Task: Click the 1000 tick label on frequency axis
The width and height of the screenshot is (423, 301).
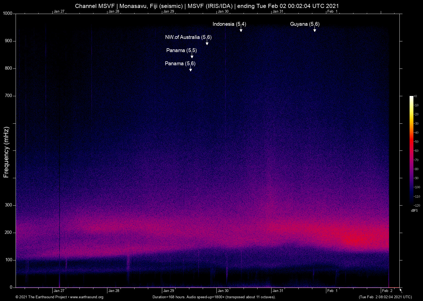Action: (x=7, y=13)
